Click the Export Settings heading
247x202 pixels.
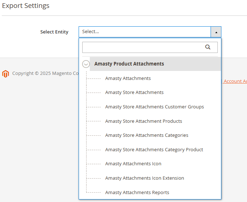(x=26, y=6)
